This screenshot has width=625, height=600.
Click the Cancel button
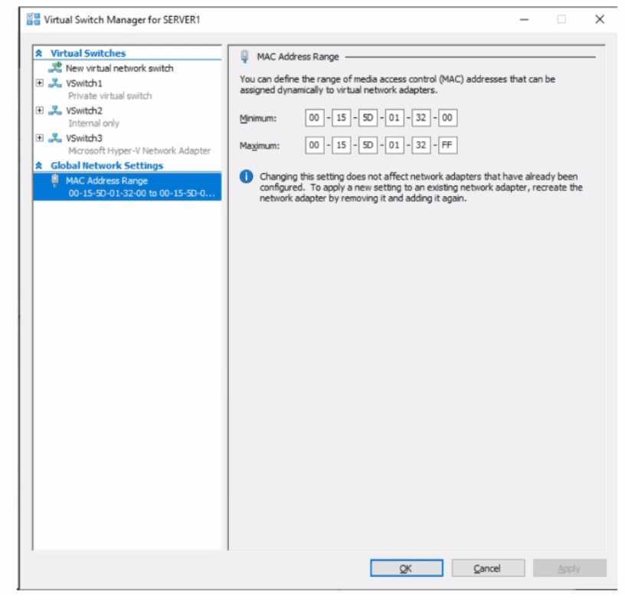(489, 568)
